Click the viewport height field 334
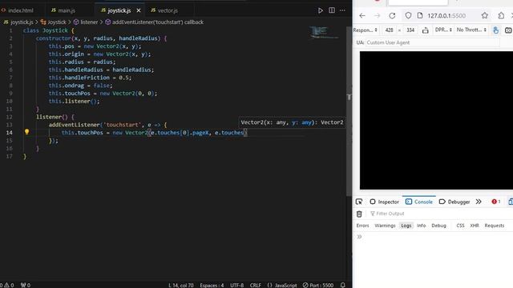This screenshot has width=513, height=288. [x=410, y=30]
